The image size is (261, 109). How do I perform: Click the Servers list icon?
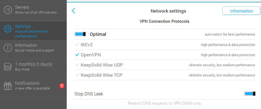click(8, 10)
